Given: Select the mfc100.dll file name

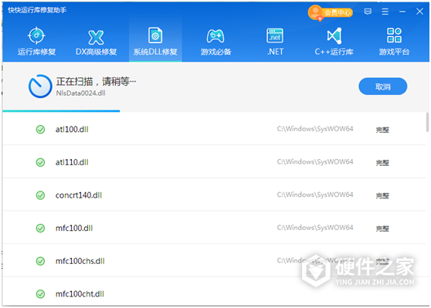Looking at the screenshot, I should coord(74,228).
